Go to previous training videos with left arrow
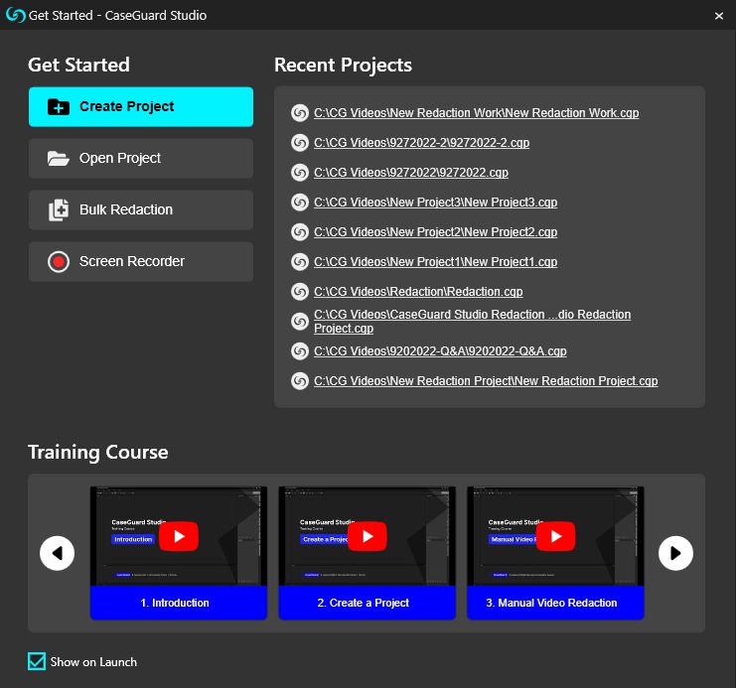 click(58, 553)
